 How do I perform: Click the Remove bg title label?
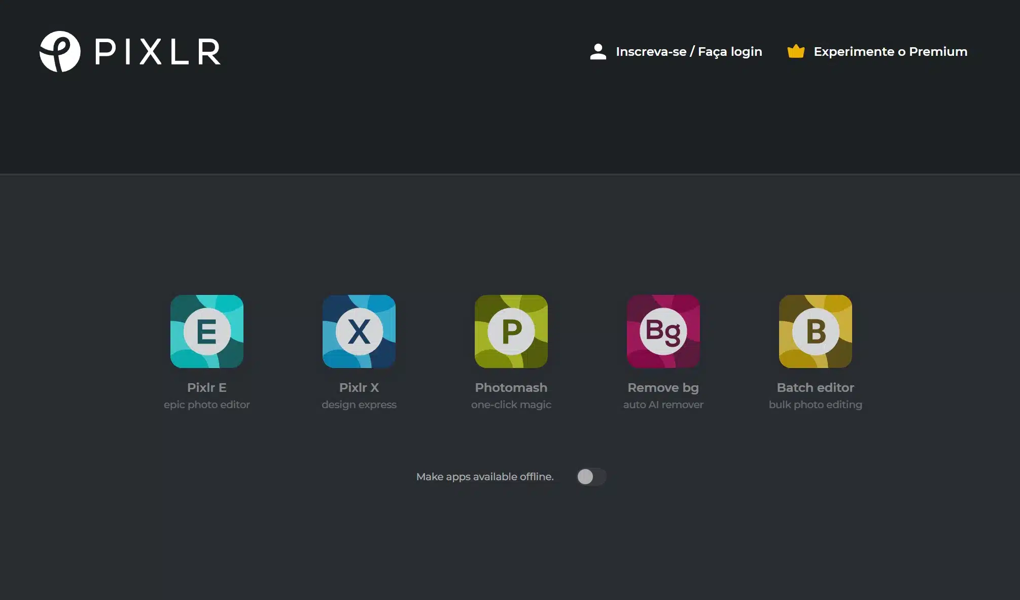pos(663,387)
